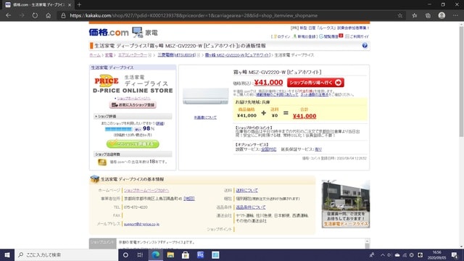Open the notification center icon
This screenshot has width=464, height=261.
coord(455,254)
